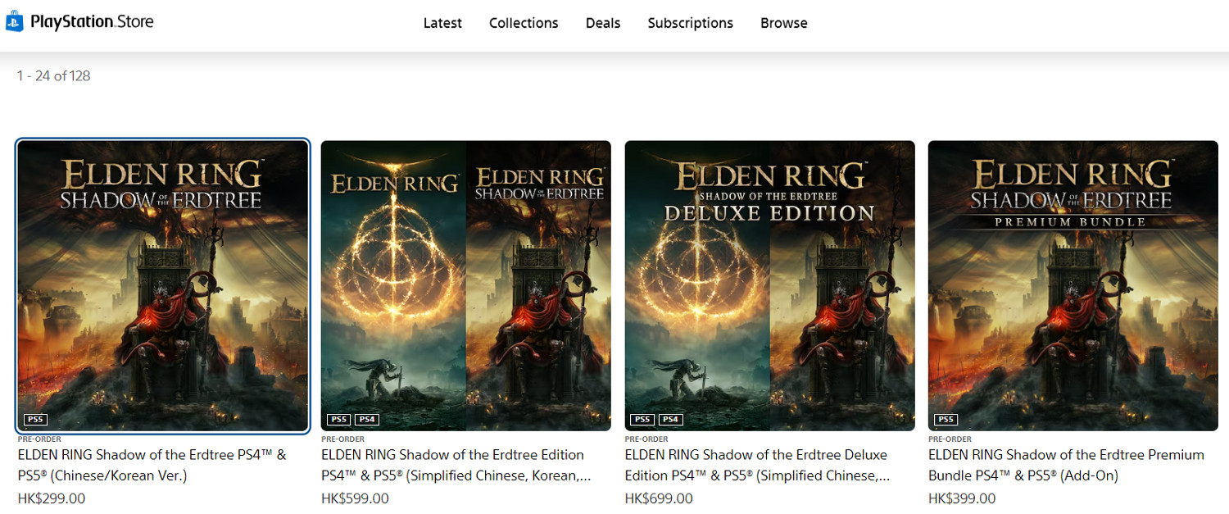Click the PlayStation Store shopping bag logo
1229x514 pixels.
click(16, 22)
